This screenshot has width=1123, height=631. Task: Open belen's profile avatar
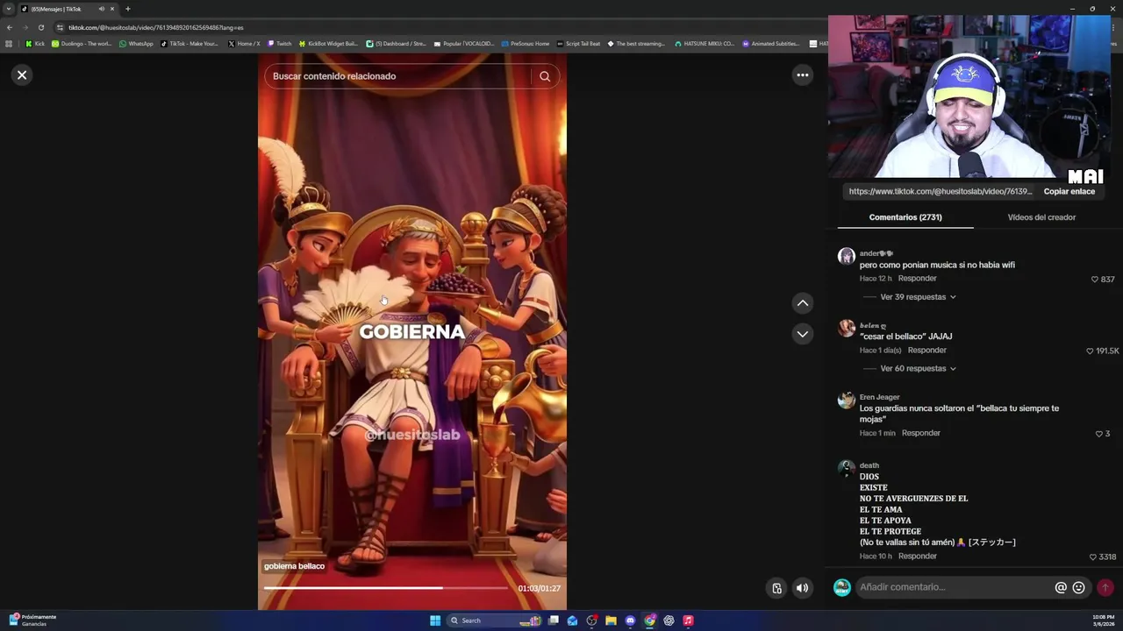(846, 329)
